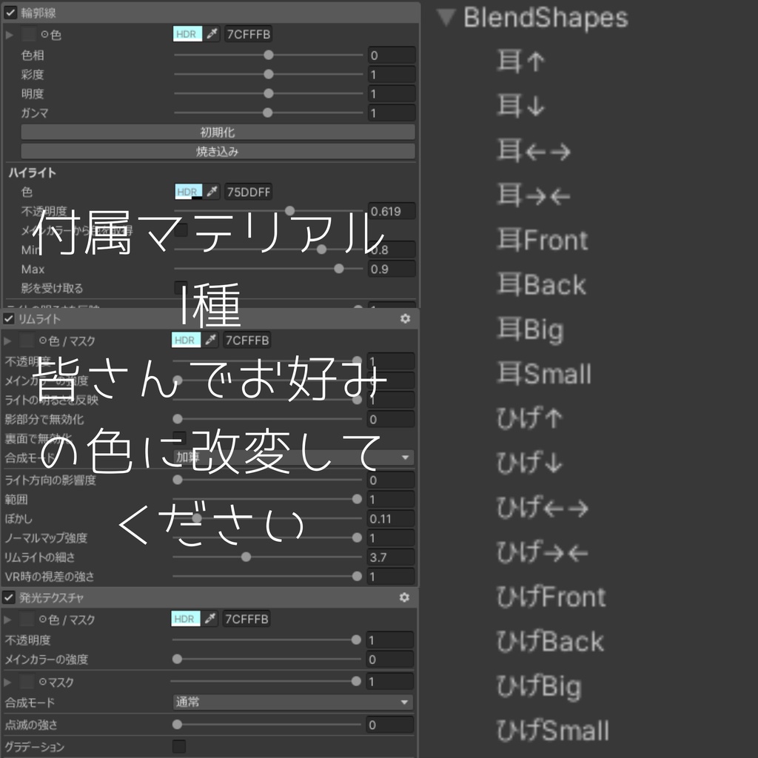
Task: Disable the 輪郭線 checkbox
Action: click(x=9, y=13)
